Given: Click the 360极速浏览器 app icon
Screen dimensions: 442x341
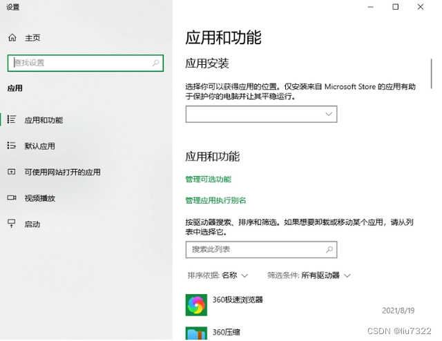Looking at the screenshot, I should [196, 305].
